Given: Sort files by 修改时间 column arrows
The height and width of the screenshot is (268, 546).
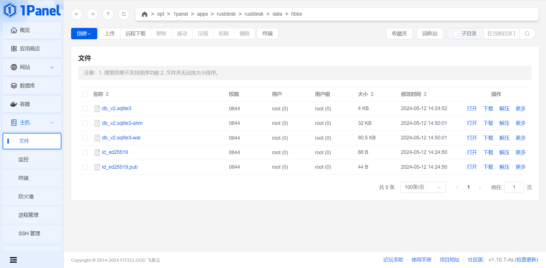Looking at the screenshot, I should point(425,94).
